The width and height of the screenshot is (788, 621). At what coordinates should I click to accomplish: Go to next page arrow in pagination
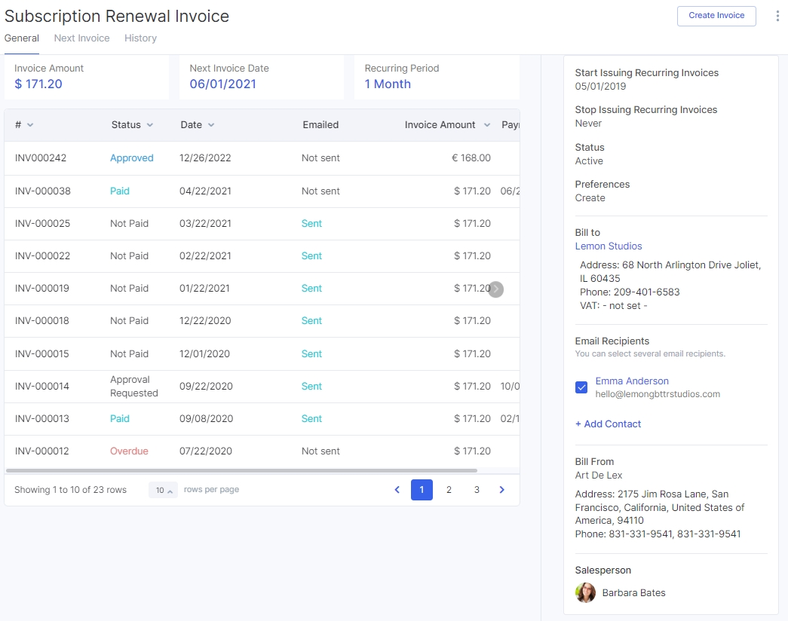[502, 490]
